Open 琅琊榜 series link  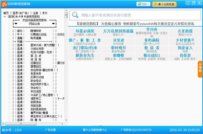118,55
